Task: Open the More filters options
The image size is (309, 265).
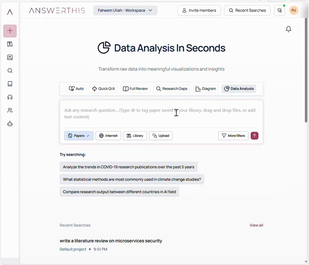Action: [233, 136]
